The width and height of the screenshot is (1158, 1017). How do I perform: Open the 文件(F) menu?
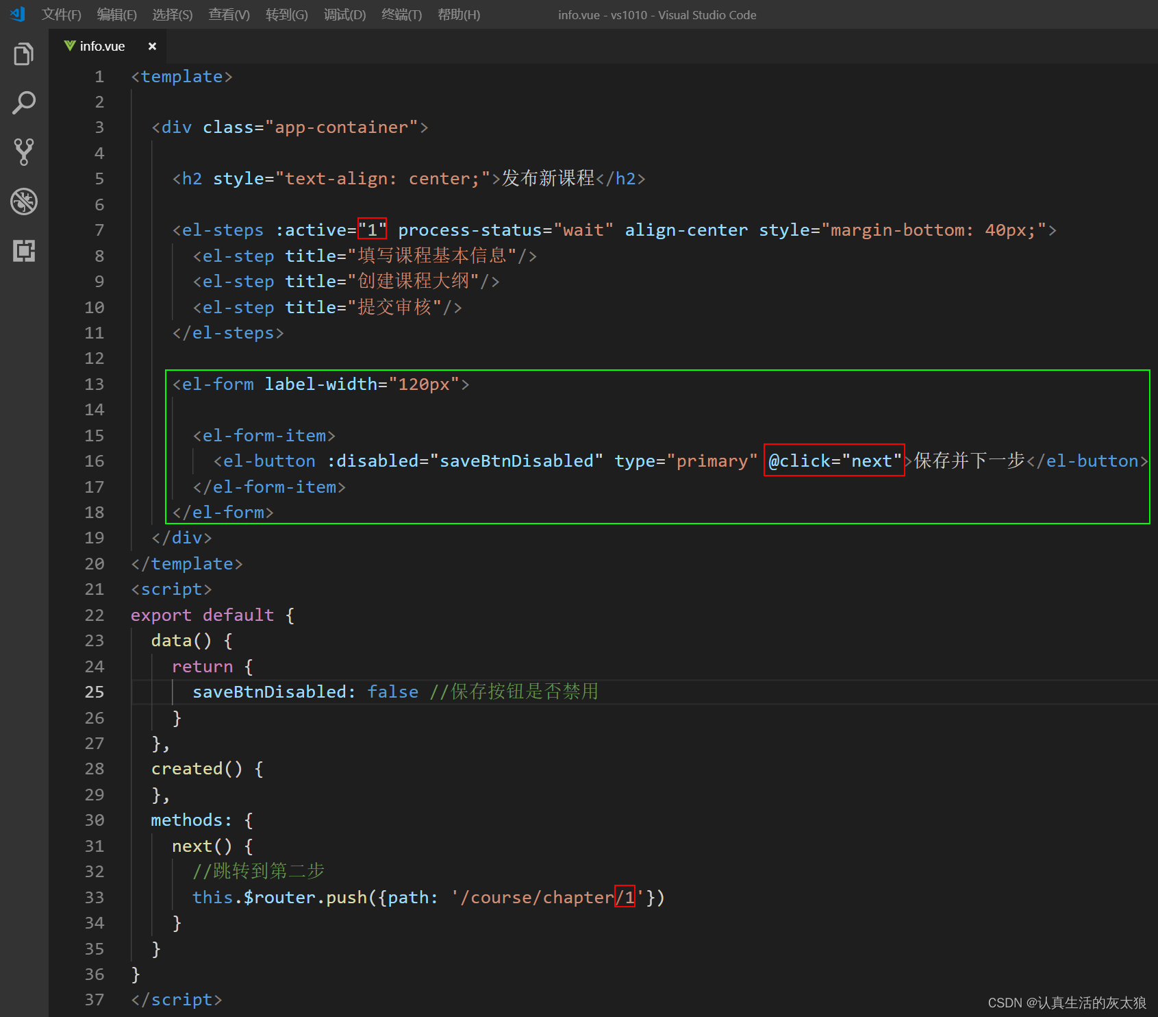click(x=62, y=14)
